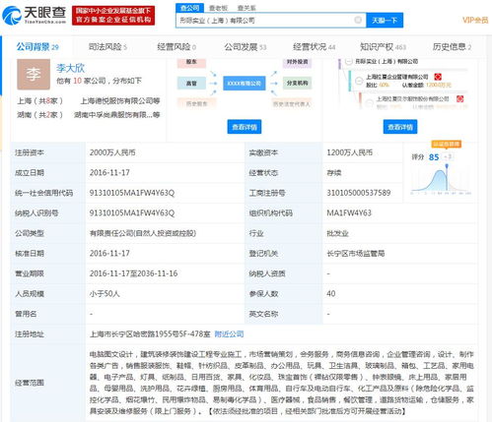Screen dimensions: 492x422
Task: Open the 司法风险 tab
Action: [107, 47]
